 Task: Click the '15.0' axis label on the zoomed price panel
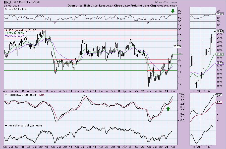click(x=219, y=86)
